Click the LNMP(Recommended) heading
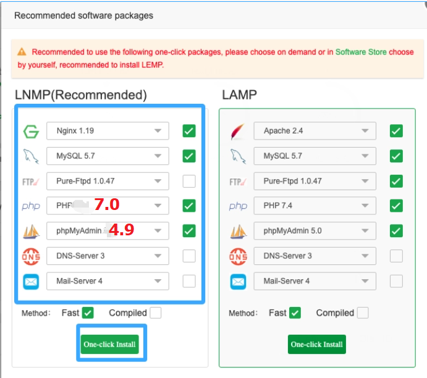Screen dimensions: 427x378 coord(80,95)
